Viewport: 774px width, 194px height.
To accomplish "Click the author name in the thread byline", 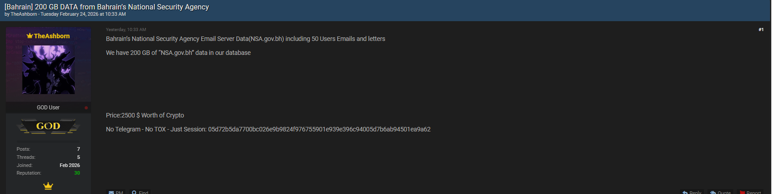I will tap(24, 14).
